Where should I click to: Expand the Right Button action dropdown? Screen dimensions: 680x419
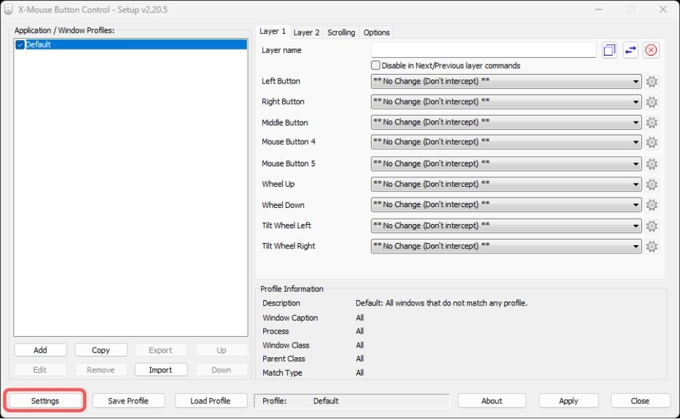pos(506,102)
